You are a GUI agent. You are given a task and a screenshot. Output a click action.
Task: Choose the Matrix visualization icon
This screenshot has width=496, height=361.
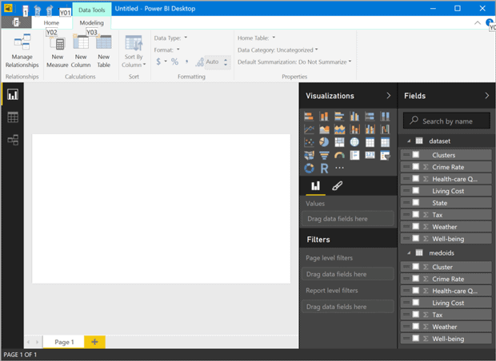[x=385, y=142]
